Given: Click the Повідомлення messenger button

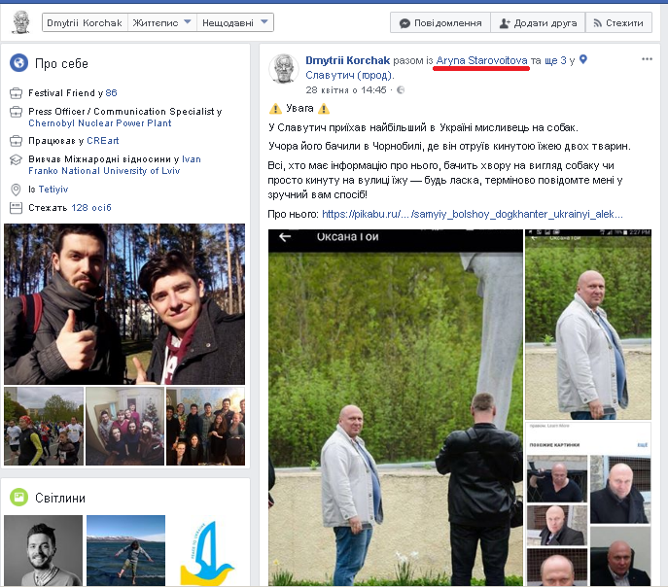Looking at the screenshot, I should (440, 23).
